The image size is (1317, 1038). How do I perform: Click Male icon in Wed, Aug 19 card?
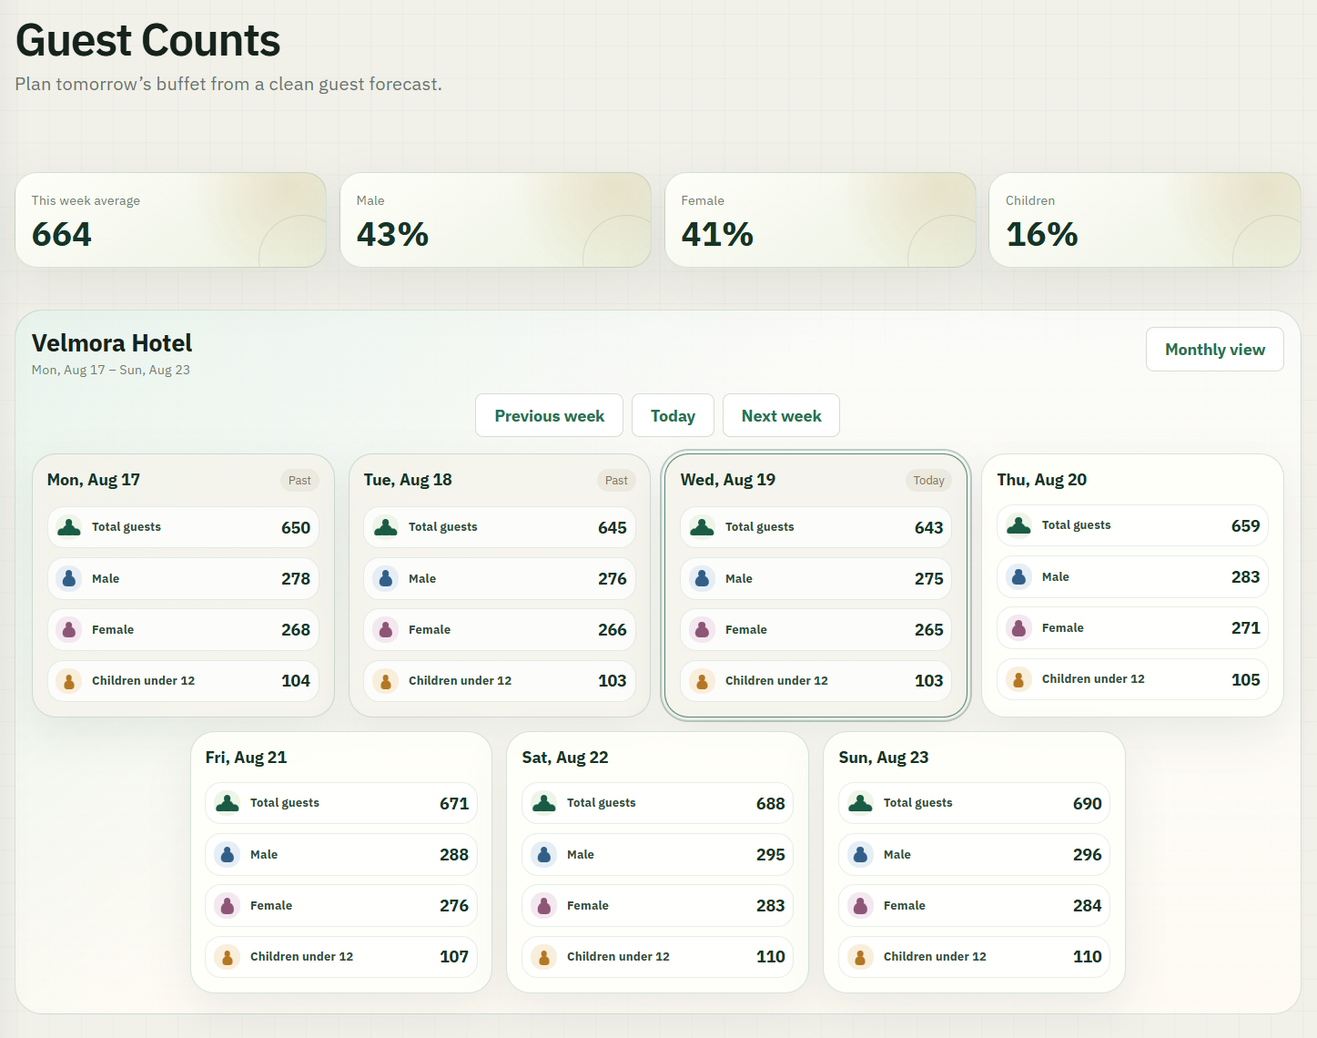(703, 578)
